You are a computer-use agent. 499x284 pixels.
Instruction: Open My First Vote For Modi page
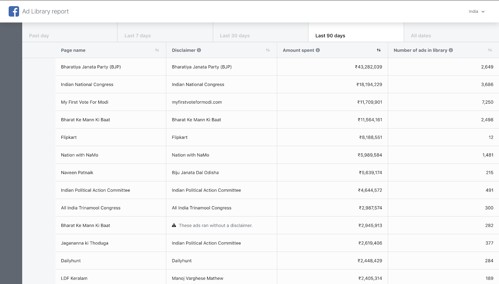click(85, 102)
